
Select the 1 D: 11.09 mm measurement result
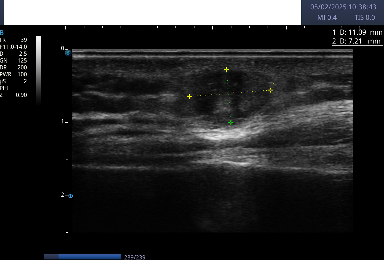357,32
